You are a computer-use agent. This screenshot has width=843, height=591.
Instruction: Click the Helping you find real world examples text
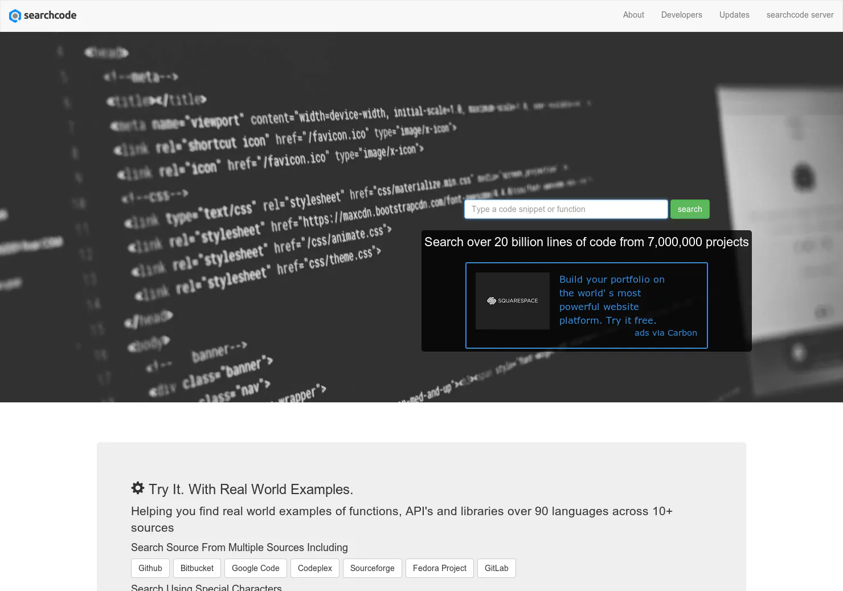click(x=402, y=519)
